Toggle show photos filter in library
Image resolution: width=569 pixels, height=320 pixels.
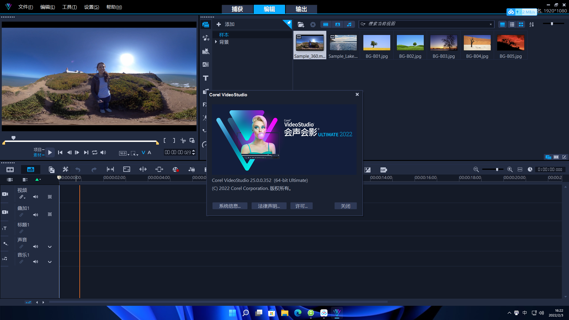pos(338,25)
